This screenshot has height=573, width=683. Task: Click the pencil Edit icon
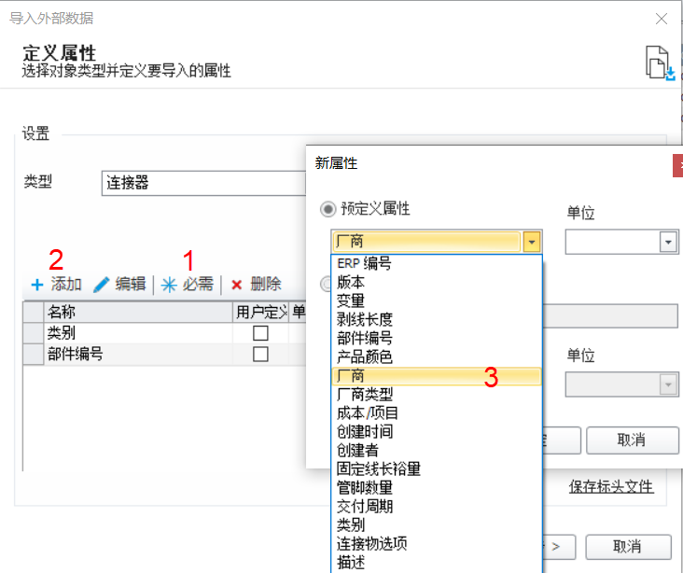click(x=102, y=285)
